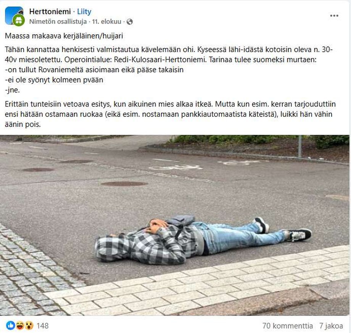The height and width of the screenshot is (333, 351).
Task: View the 148 reactions count list
Action: 42,326
